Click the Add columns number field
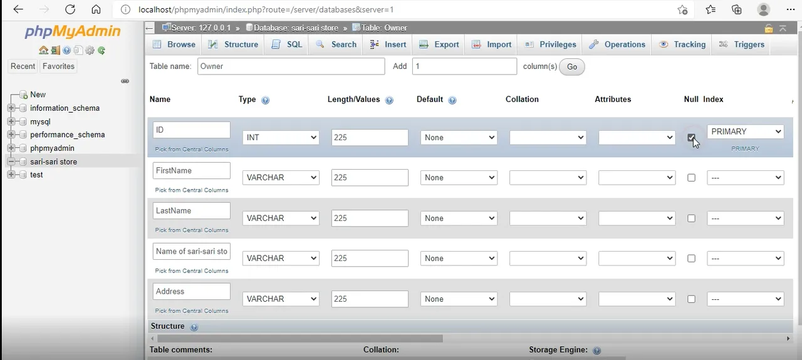 pyautogui.click(x=464, y=66)
